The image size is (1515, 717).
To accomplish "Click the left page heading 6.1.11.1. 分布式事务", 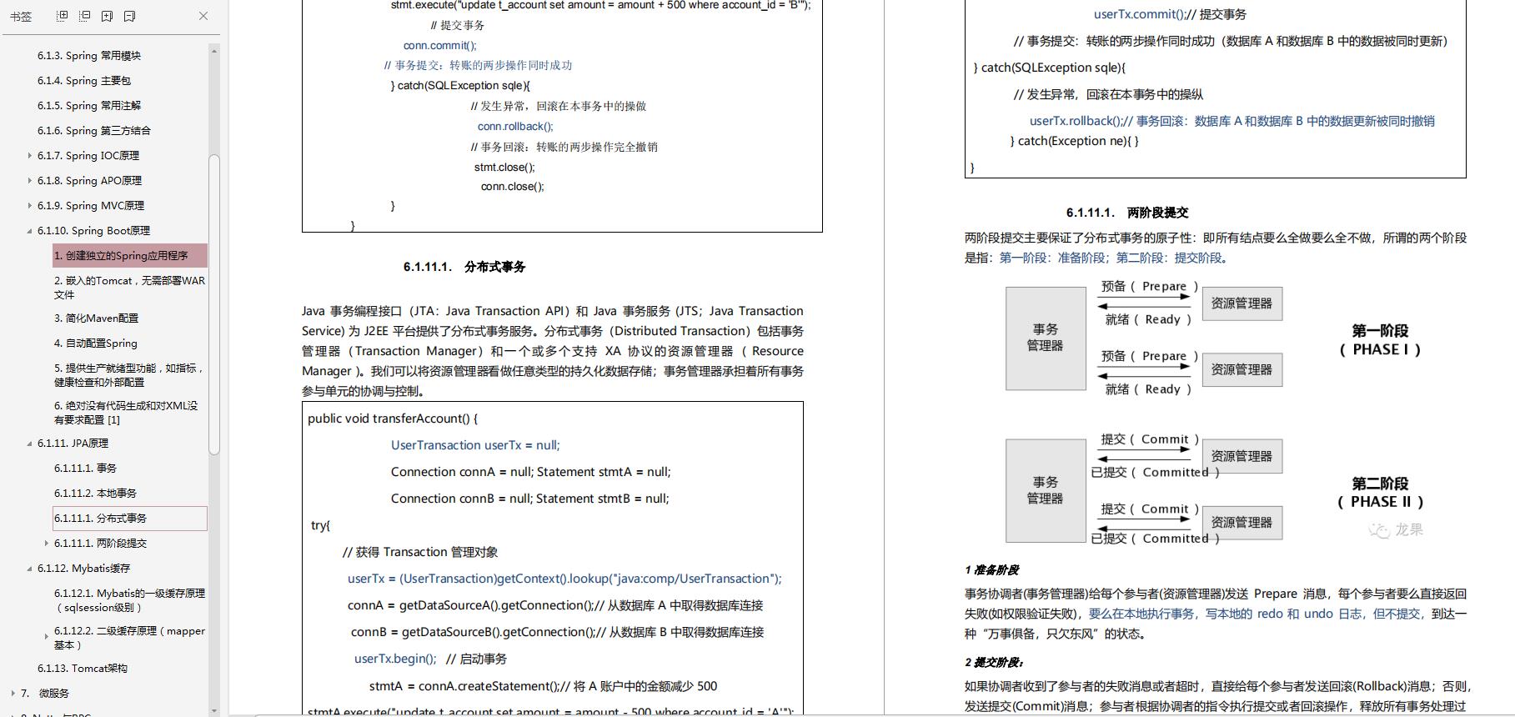I will coord(464,267).
